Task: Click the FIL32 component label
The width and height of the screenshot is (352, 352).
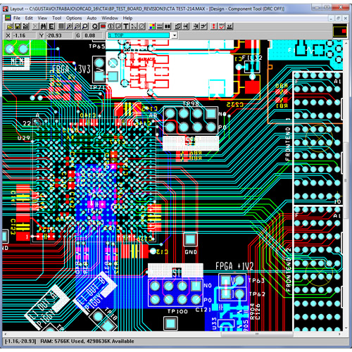Action: [x=252, y=58]
